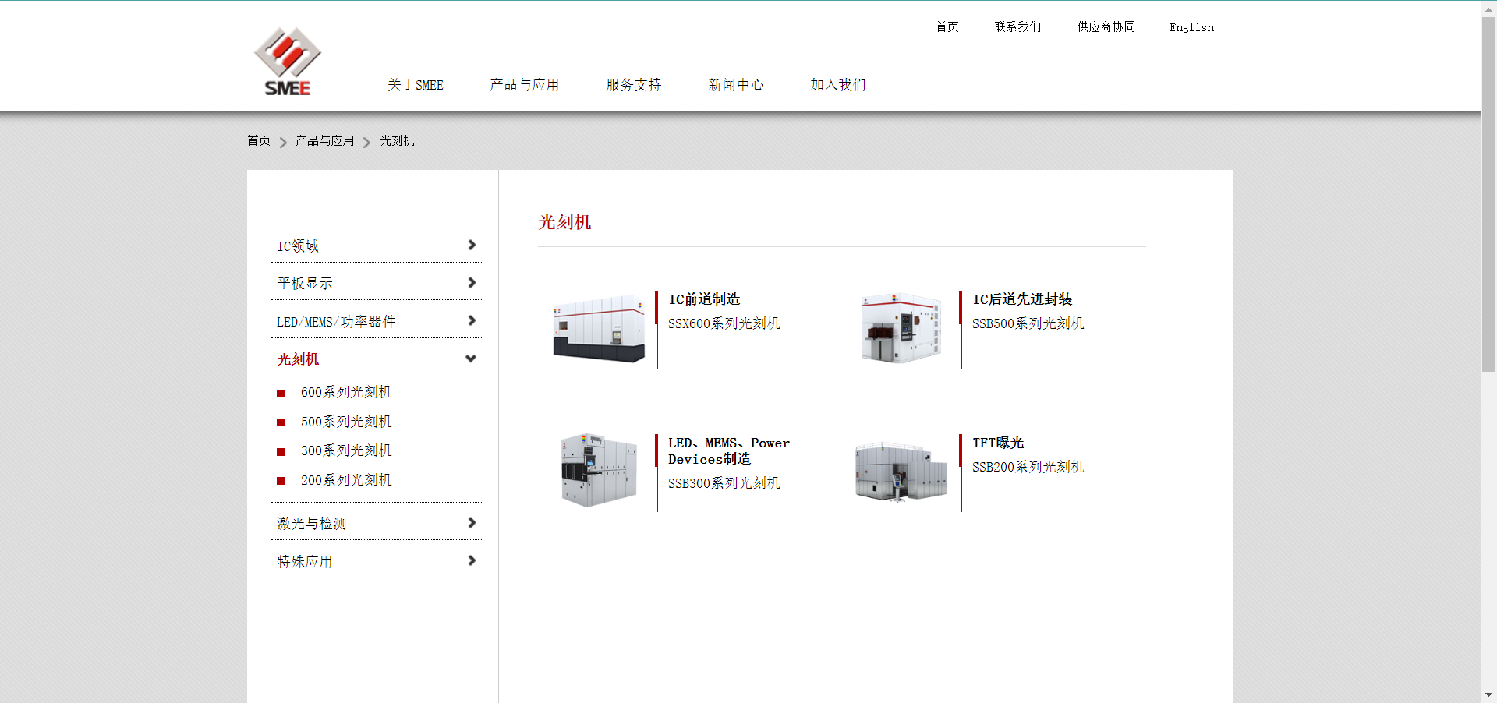The height and width of the screenshot is (703, 1497).
Task: Go to 首页 in the breadcrumb
Action: tap(259, 141)
